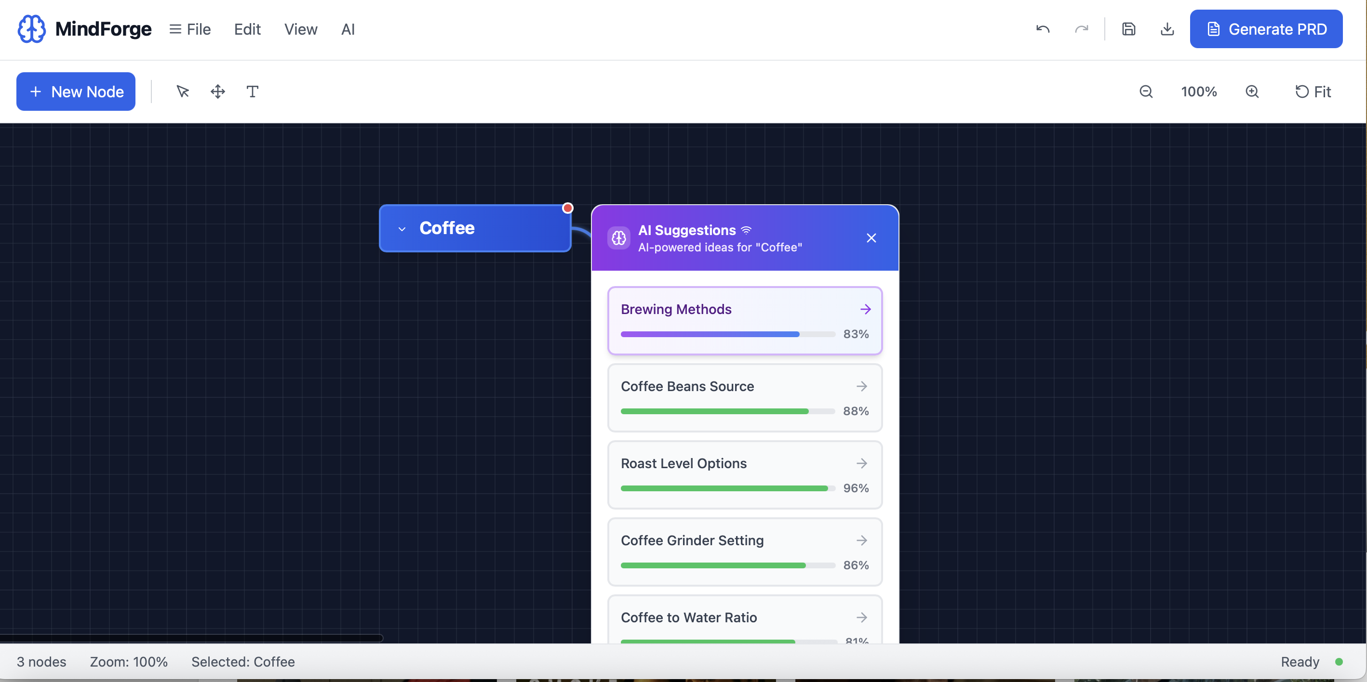The width and height of the screenshot is (1367, 682).
Task: Click the MindForge brain logo
Action: [31, 28]
